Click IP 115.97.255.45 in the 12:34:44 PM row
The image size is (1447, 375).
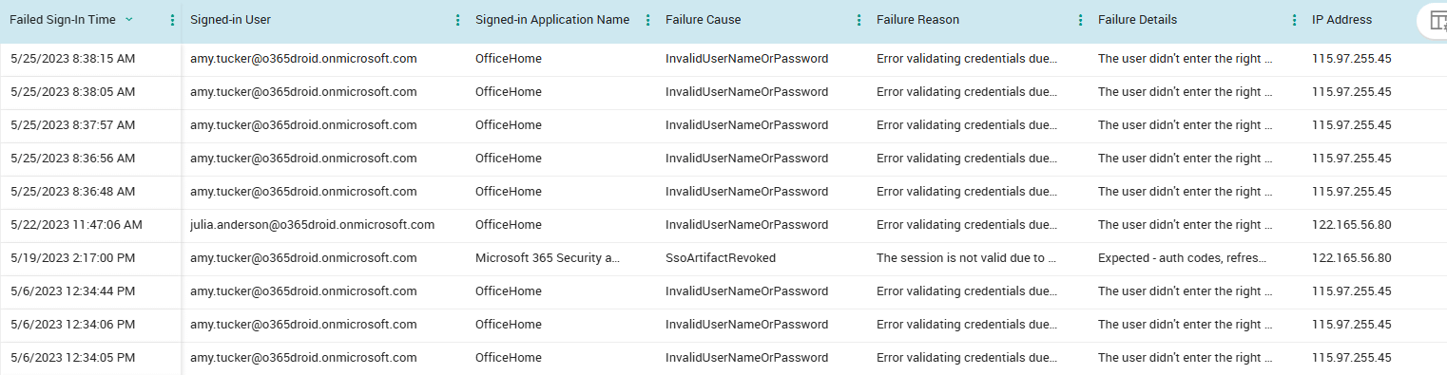point(1352,291)
